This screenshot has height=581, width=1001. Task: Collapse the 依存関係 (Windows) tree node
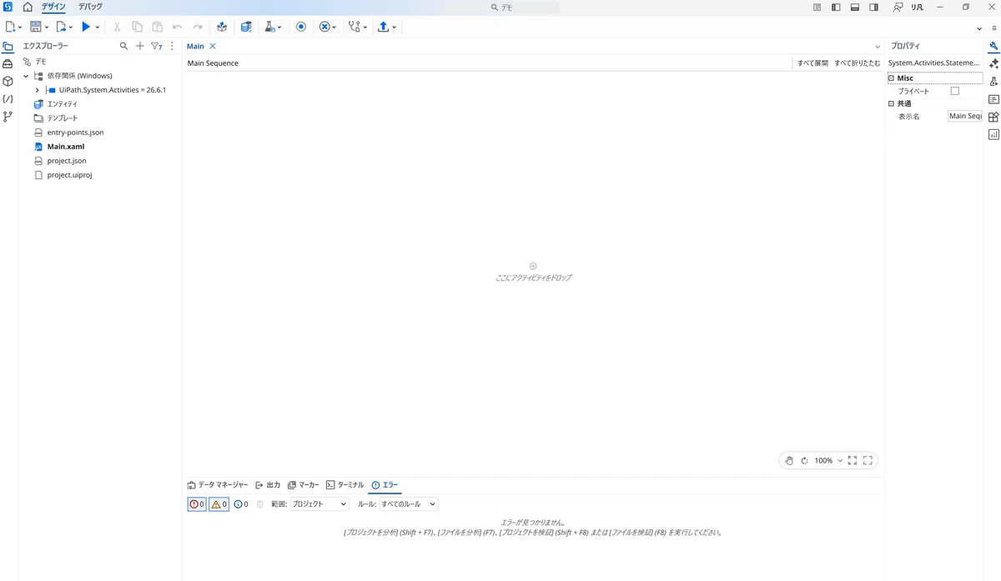(x=26, y=76)
